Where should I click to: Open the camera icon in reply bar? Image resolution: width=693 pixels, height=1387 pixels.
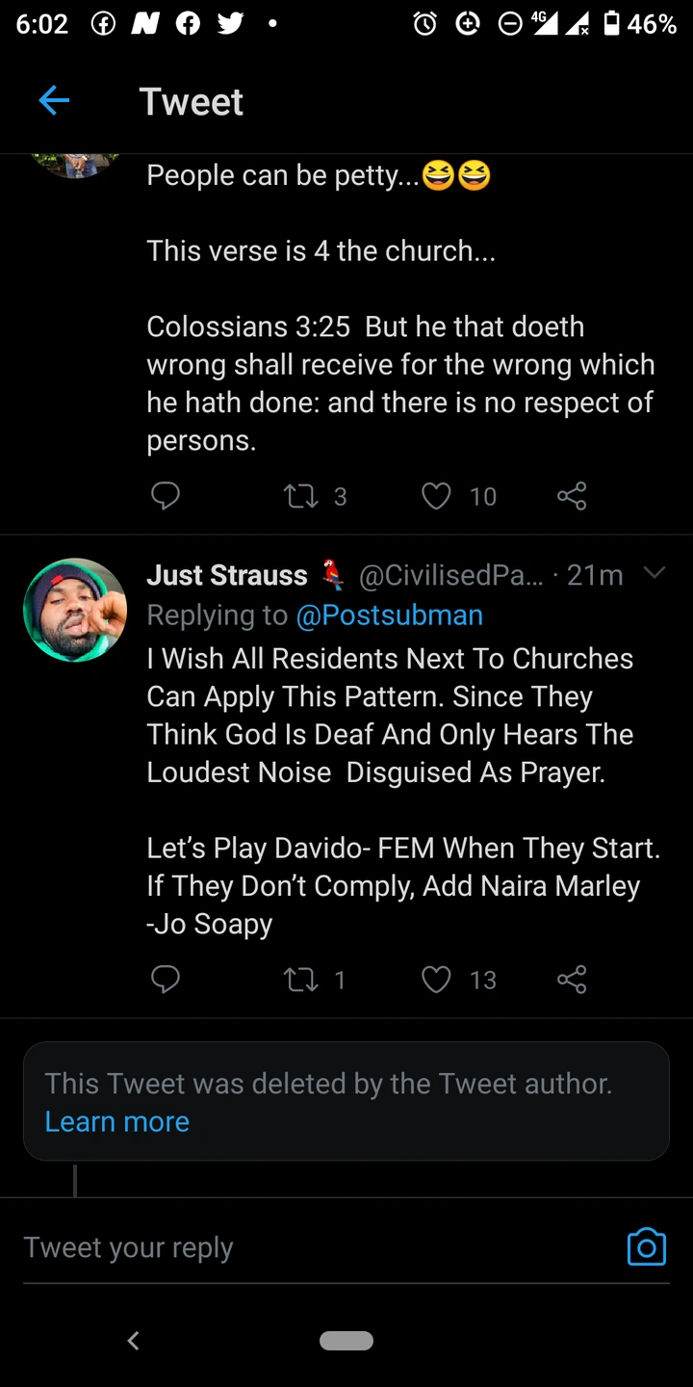tap(646, 1247)
